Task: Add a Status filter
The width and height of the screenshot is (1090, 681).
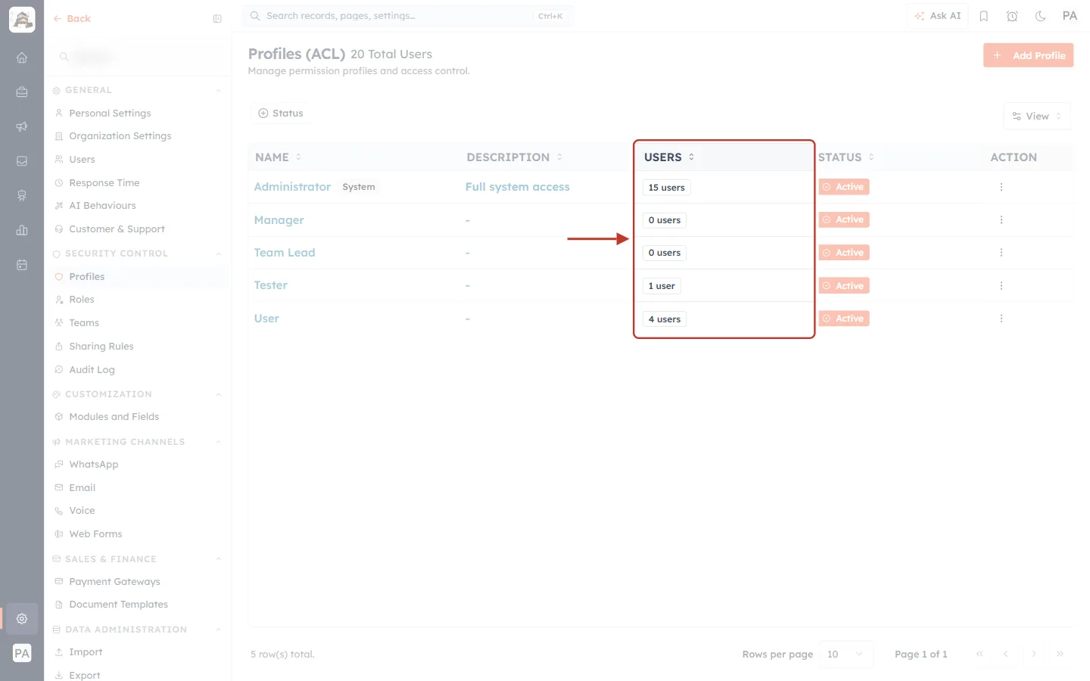Action: 281,113
